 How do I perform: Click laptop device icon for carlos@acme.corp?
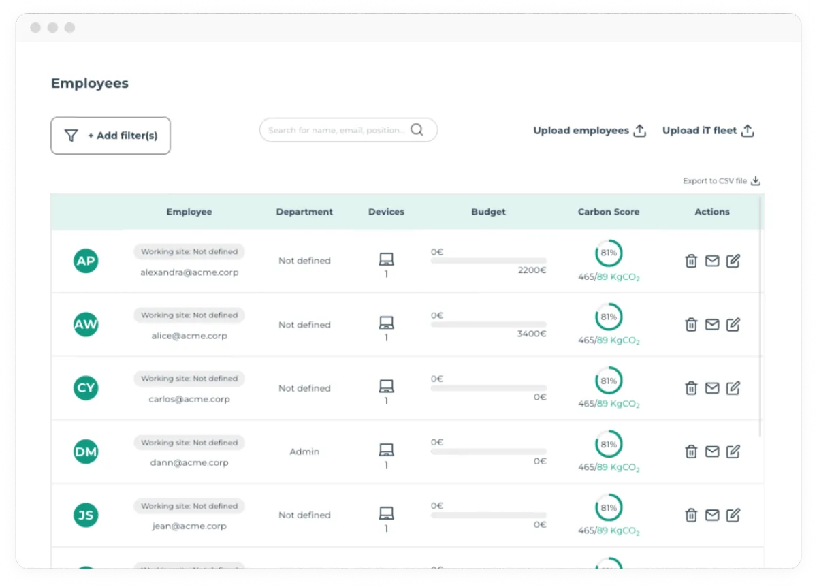point(386,386)
